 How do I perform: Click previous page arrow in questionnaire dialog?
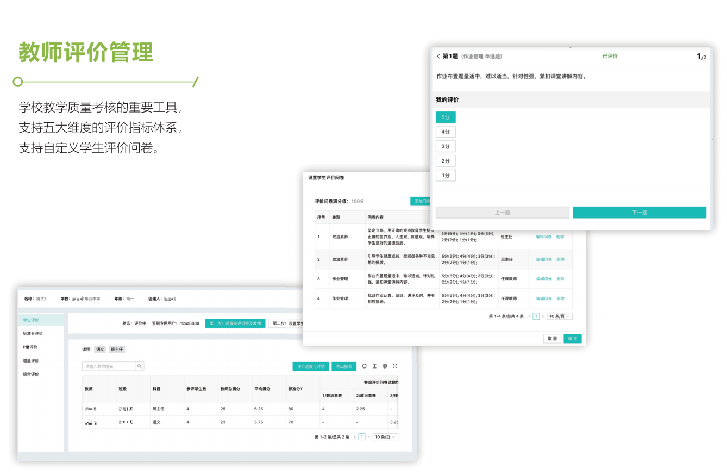click(x=529, y=316)
